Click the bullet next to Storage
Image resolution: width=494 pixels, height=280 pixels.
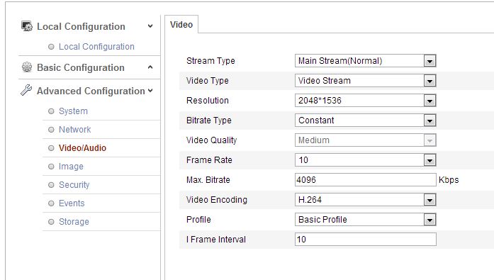pos(51,222)
